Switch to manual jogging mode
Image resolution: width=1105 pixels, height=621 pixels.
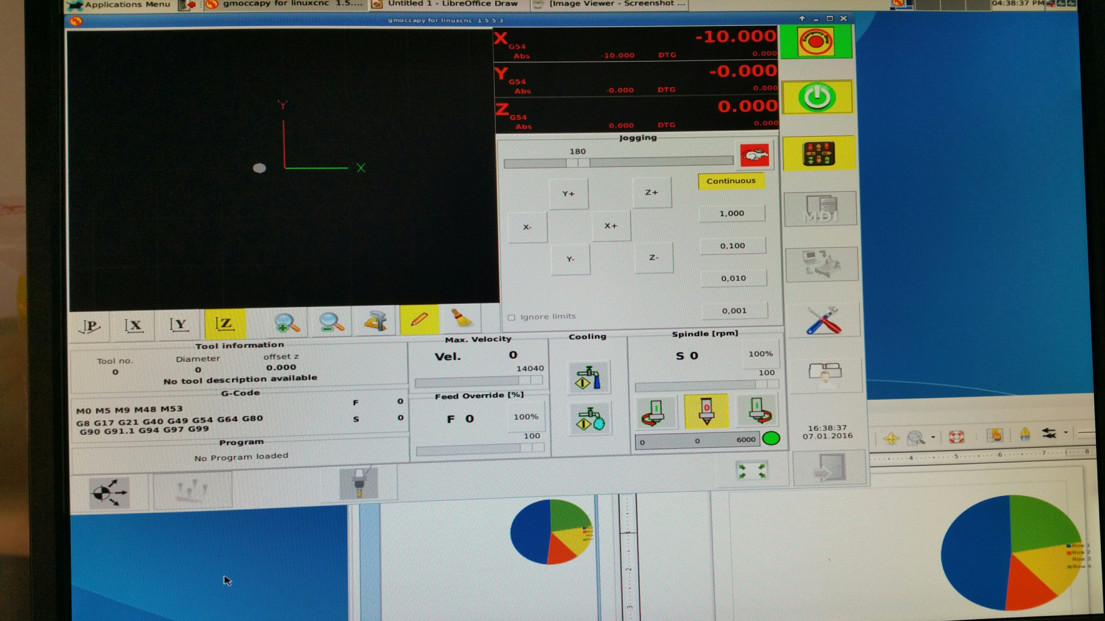pos(818,153)
